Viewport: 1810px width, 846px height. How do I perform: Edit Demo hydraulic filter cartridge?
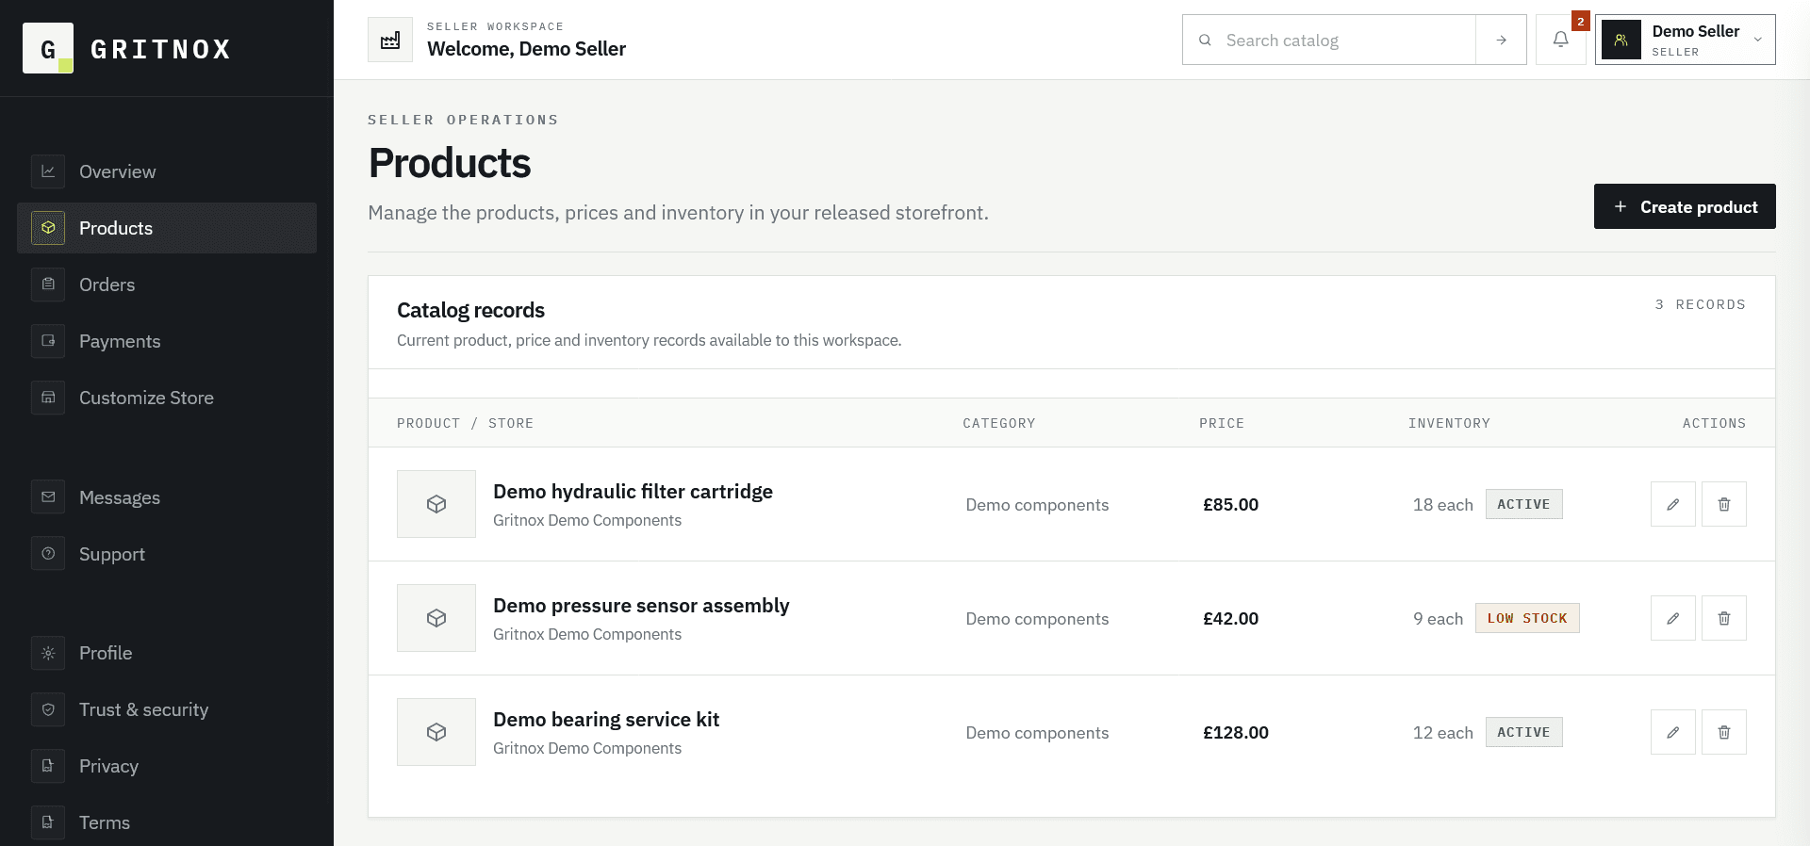tap(1673, 504)
